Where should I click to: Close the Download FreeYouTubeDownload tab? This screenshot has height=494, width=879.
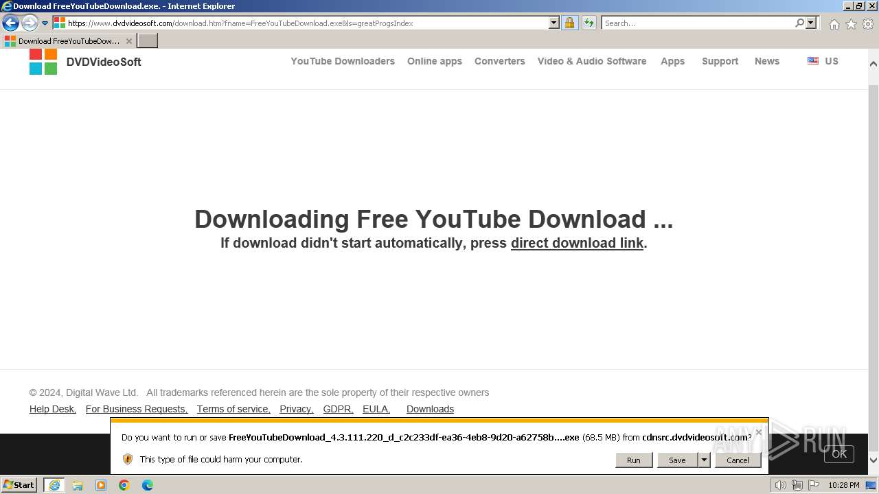(128, 41)
